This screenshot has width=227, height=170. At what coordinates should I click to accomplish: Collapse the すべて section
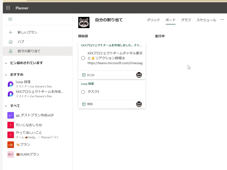[6, 106]
